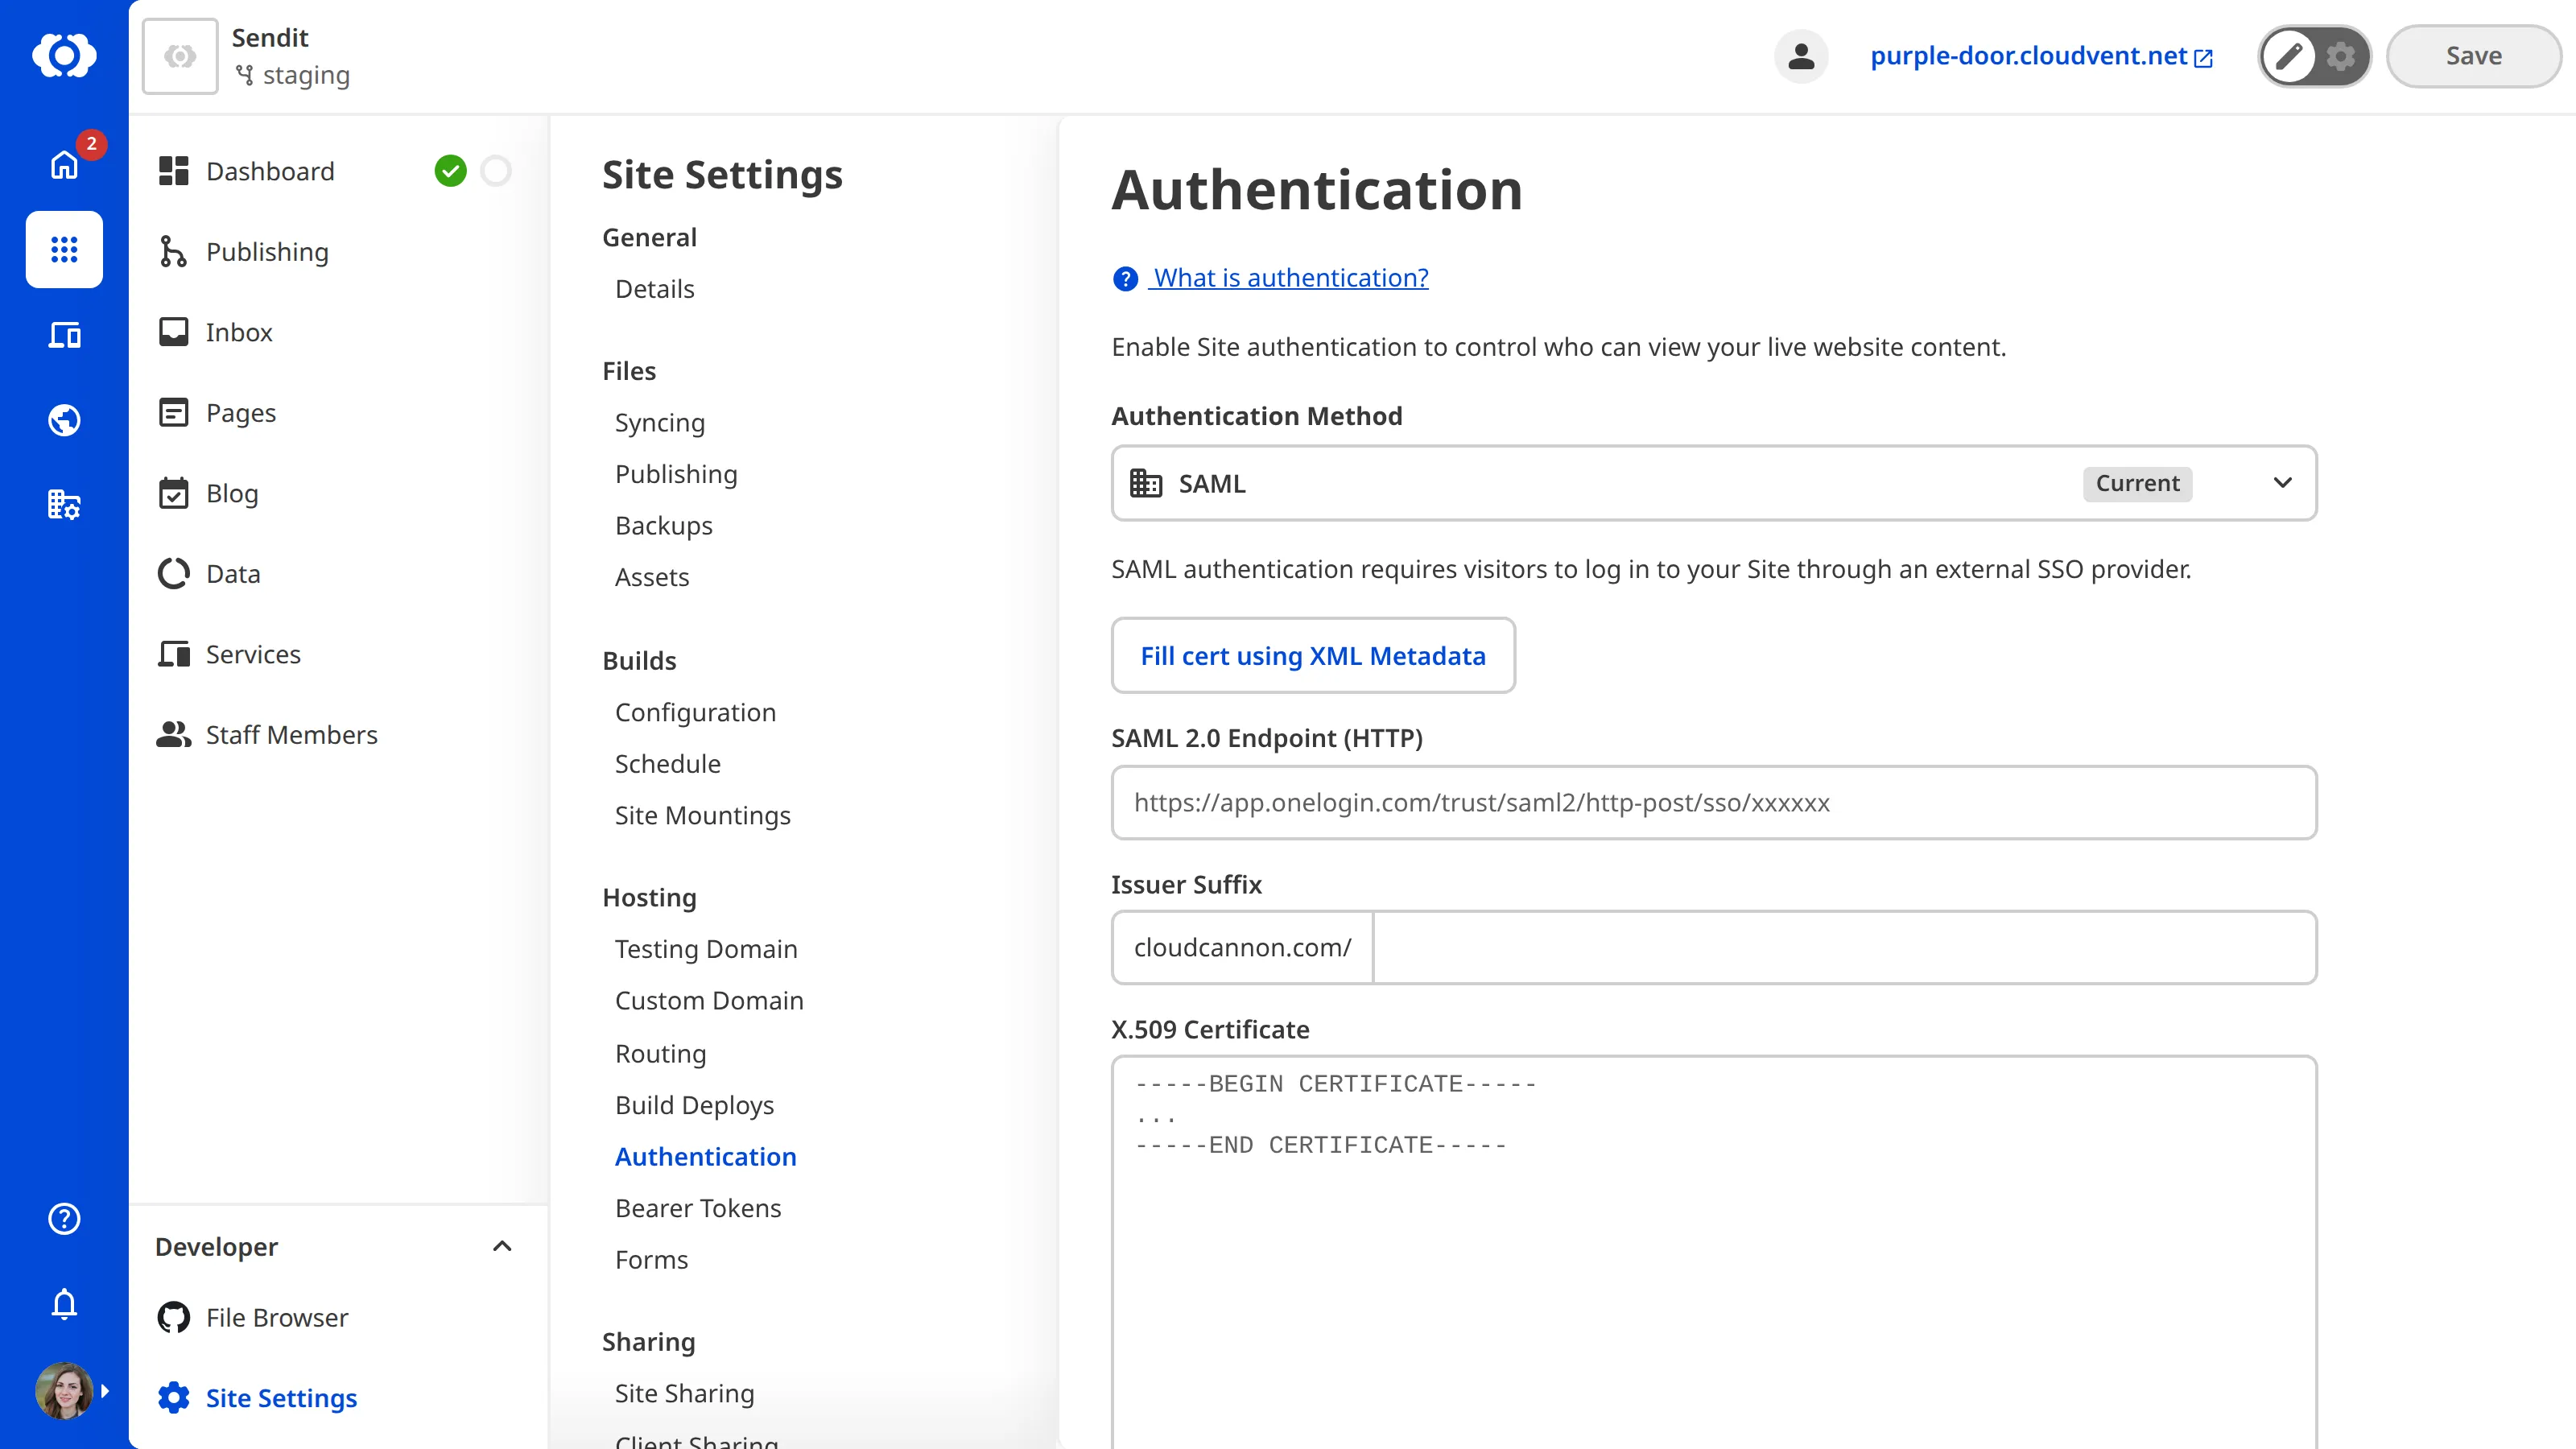The image size is (2576, 1449).
Task: Open build Configuration settings
Action: tap(696, 713)
